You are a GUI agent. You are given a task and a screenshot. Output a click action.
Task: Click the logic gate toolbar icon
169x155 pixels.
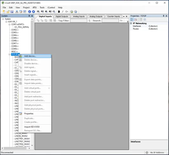pyautogui.click(x=67, y=11)
